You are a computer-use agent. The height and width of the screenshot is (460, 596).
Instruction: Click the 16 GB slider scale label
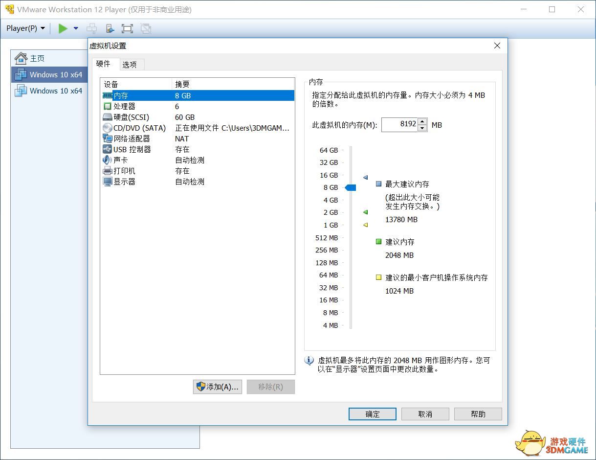pos(329,175)
